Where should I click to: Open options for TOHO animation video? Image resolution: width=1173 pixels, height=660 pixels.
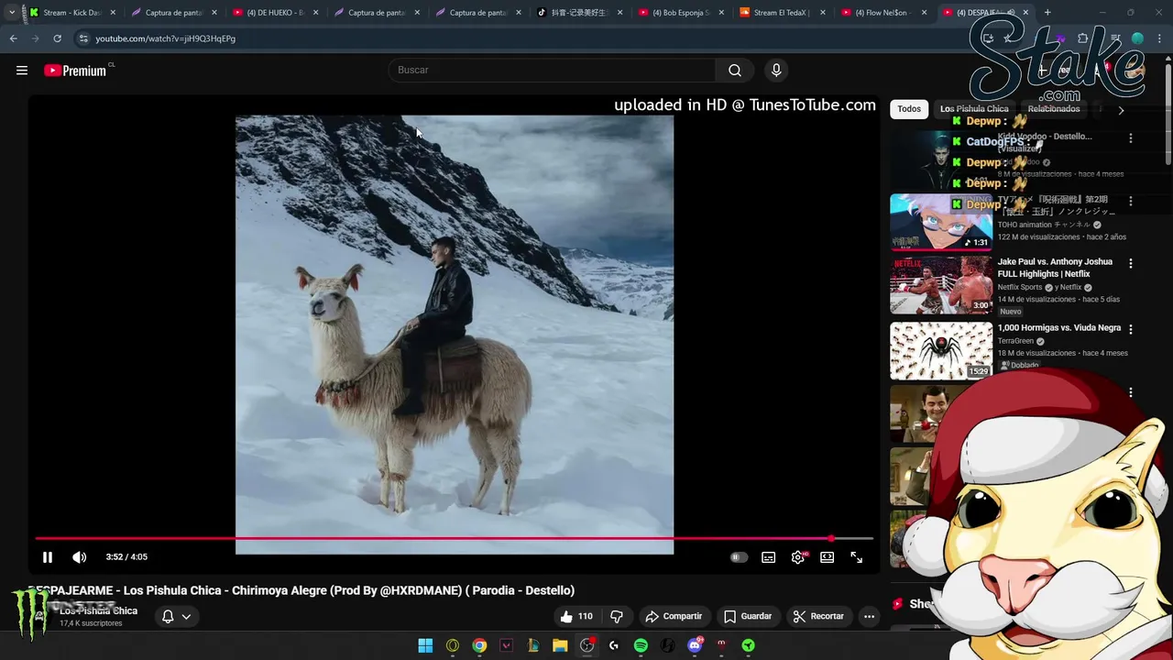point(1131,201)
